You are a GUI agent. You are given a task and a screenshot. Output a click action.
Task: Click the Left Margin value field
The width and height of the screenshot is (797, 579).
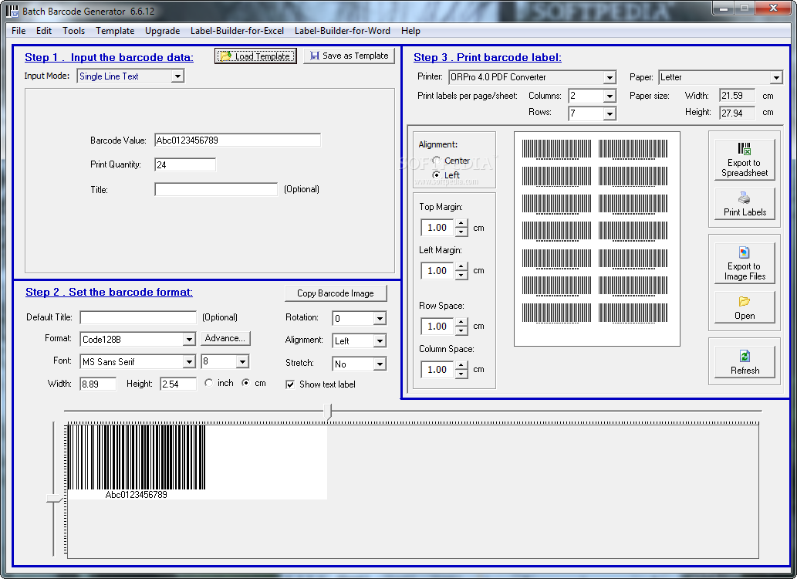(437, 271)
